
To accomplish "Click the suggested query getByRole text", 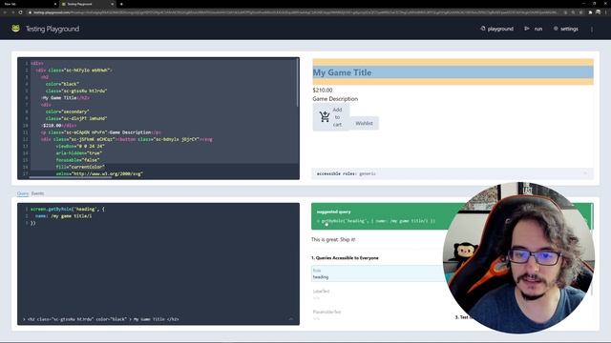I will coord(375,221).
